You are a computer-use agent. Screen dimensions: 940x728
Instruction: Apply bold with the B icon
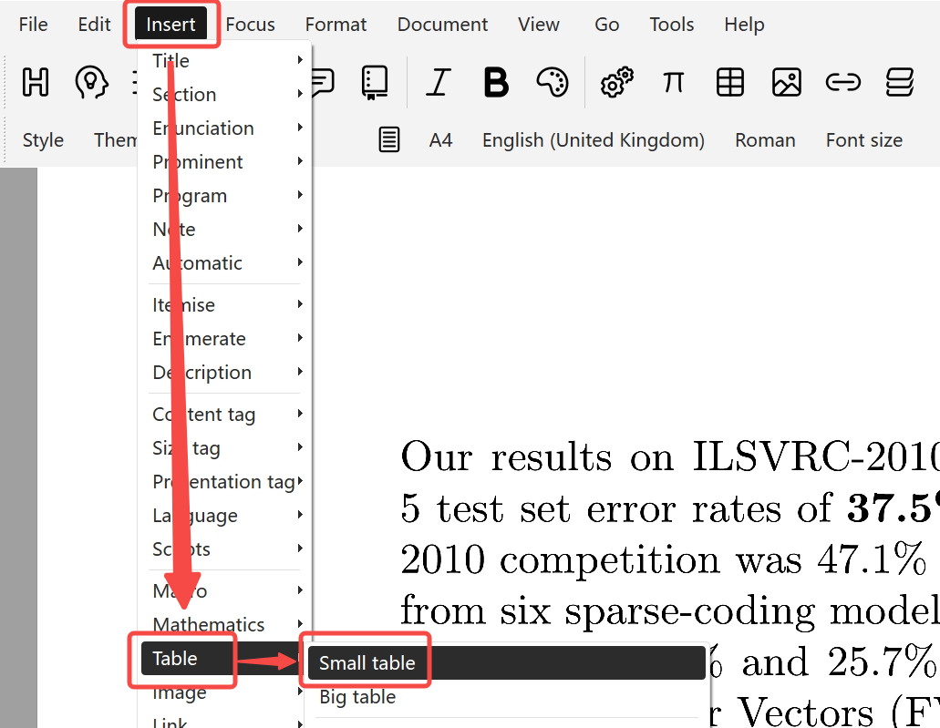pyautogui.click(x=496, y=82)
